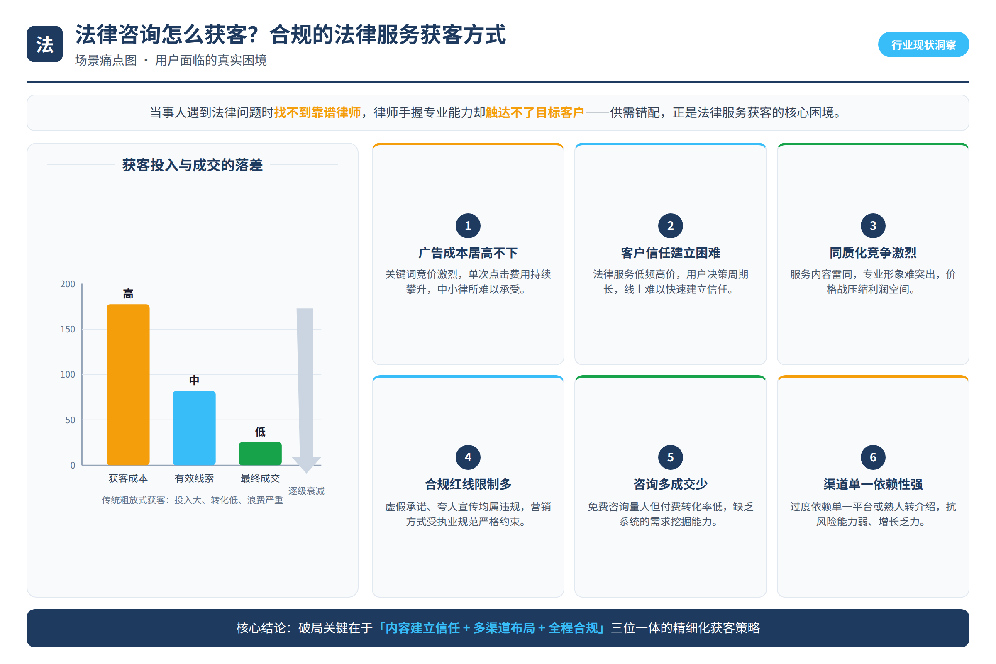Click y-axis value 100

(68, 374)
